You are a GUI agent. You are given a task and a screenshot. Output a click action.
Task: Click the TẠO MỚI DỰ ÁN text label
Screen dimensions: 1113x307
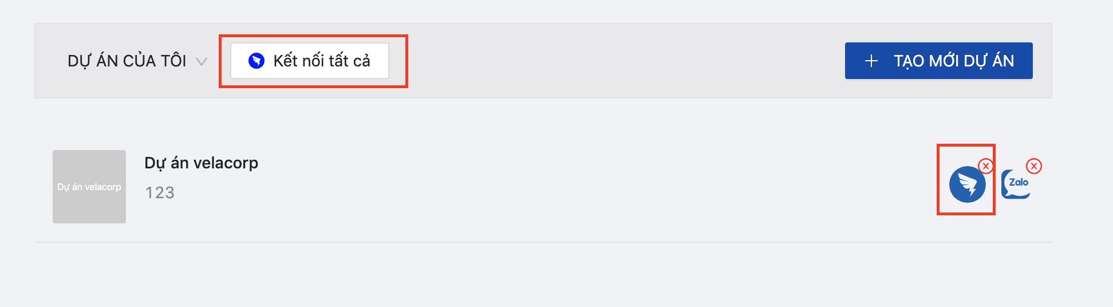tap(954, 61)
